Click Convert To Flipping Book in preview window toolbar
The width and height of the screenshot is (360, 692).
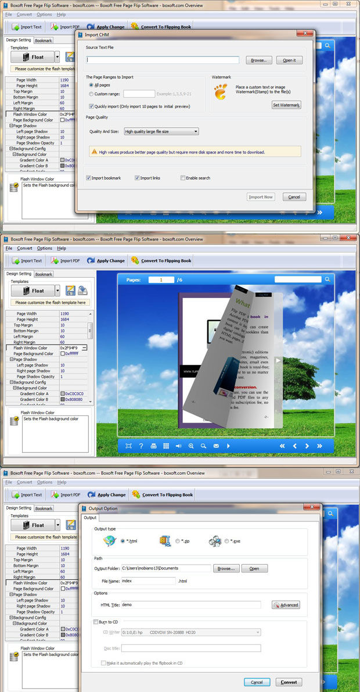click(161, 261)
